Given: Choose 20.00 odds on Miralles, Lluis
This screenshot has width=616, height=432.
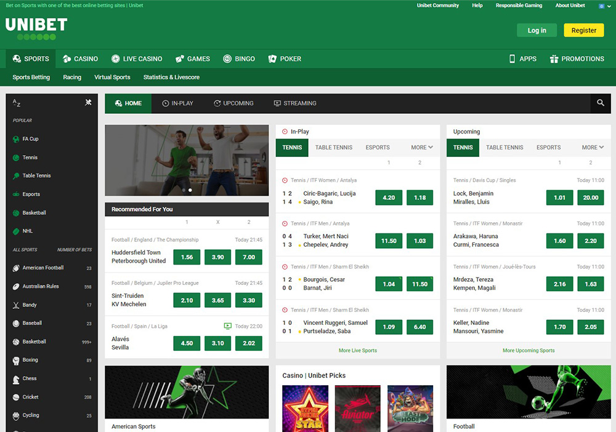Looking at the screenshot, I should click(591, 198).
